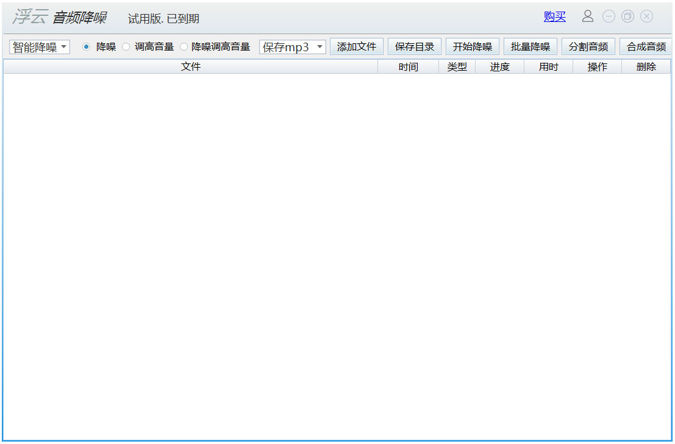Select the 降噪调高音量 radio option
Viewport: 675px width, 444px height.
click(x=184, y=46)
